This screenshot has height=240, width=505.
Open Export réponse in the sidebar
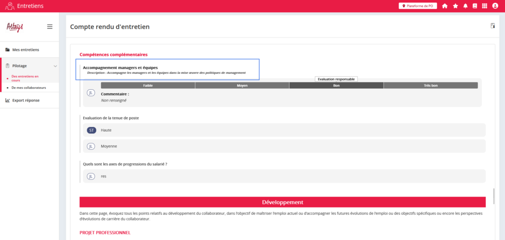(x=26, y=101)
